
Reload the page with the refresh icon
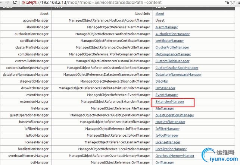coord(15,2)
